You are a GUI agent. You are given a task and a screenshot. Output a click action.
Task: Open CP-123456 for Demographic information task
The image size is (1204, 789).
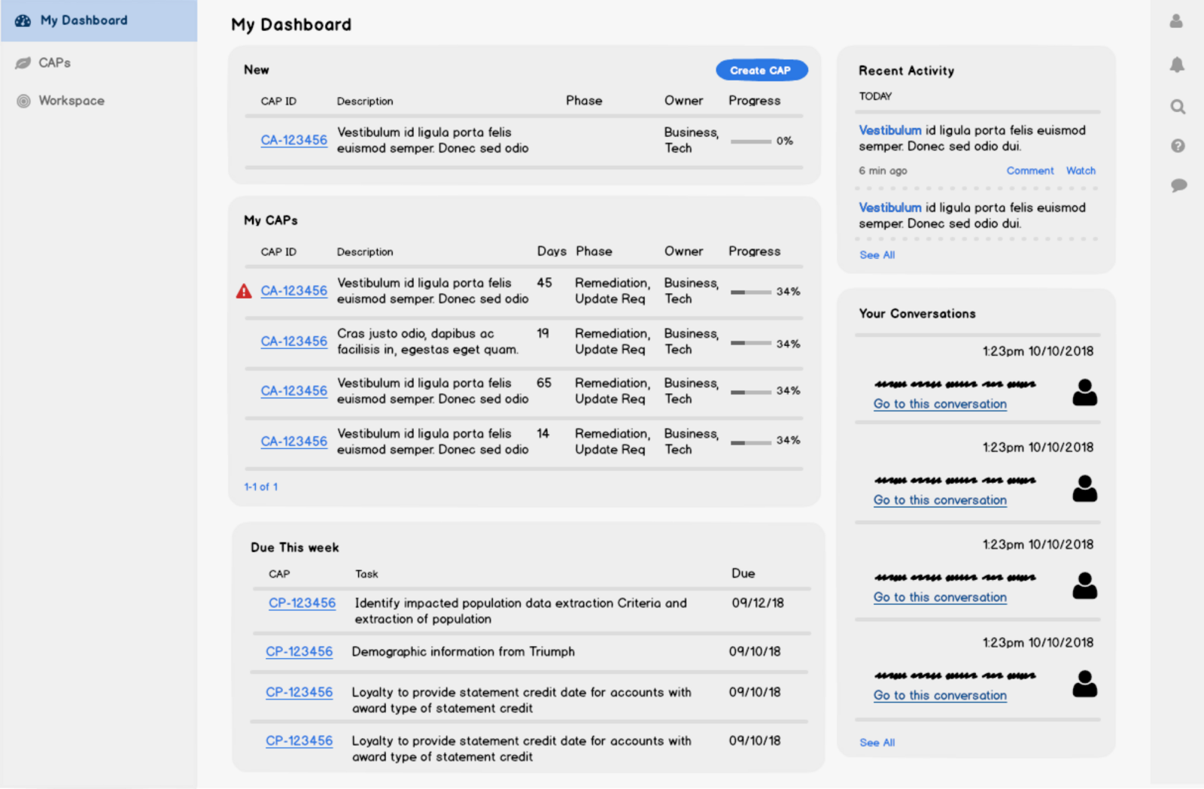[x=299, y=651]
